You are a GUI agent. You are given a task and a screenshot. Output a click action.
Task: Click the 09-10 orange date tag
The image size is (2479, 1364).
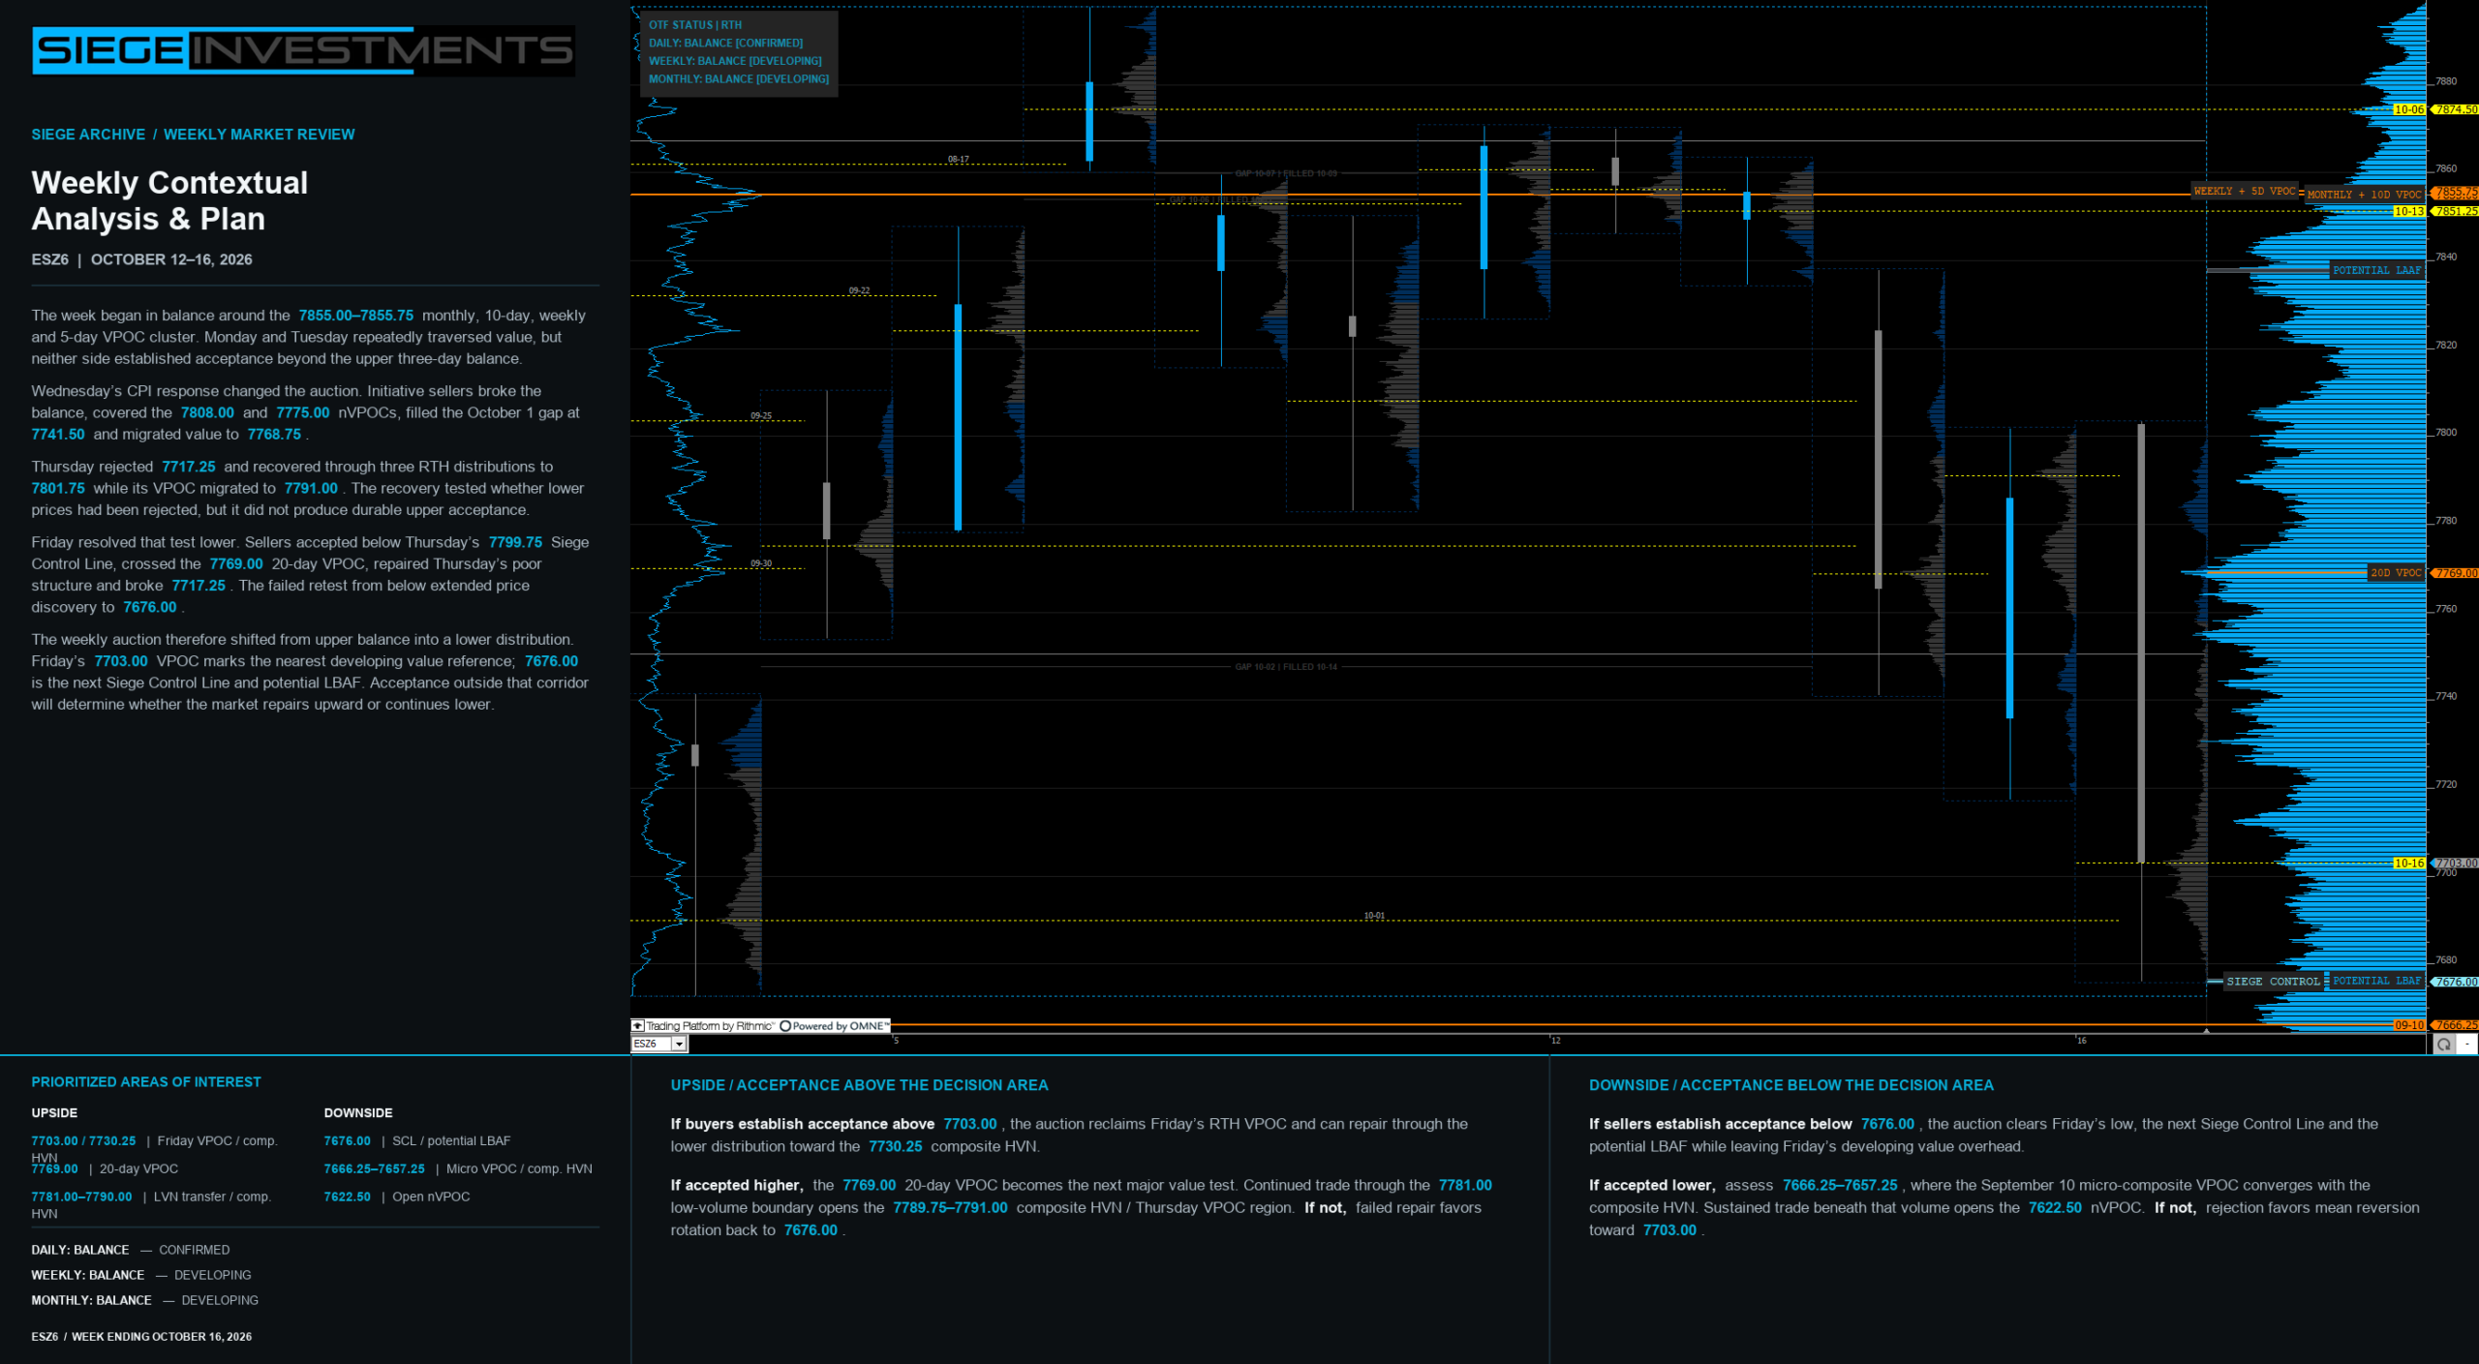coord(2408,1025)
